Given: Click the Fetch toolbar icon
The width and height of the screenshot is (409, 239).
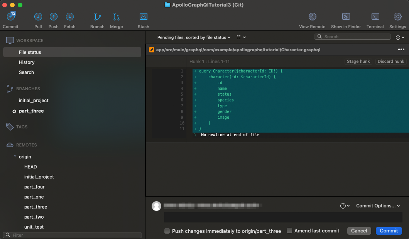Looking at the screenshot, I should (x=69, y=17).
